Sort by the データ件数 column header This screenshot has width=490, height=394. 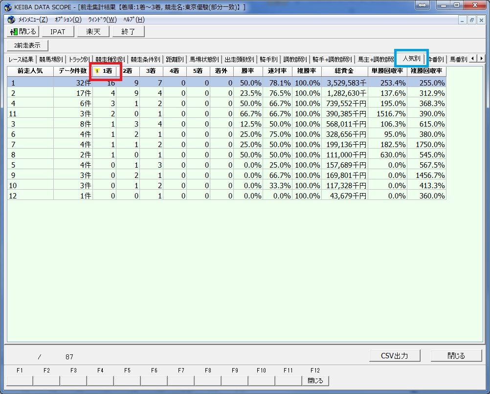[x=73, y=71]
